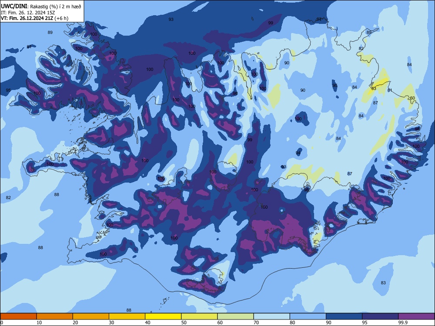Select the 40–50 bright yellow legend swatch
Screen dimensions: 435x326
[x=163, y=316]
